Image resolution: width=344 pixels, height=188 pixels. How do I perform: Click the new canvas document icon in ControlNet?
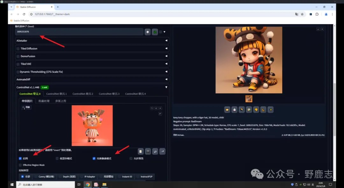pos(141,151)
